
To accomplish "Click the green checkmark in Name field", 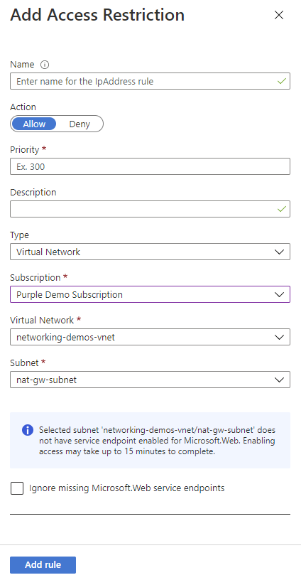I will pos(282,81).
